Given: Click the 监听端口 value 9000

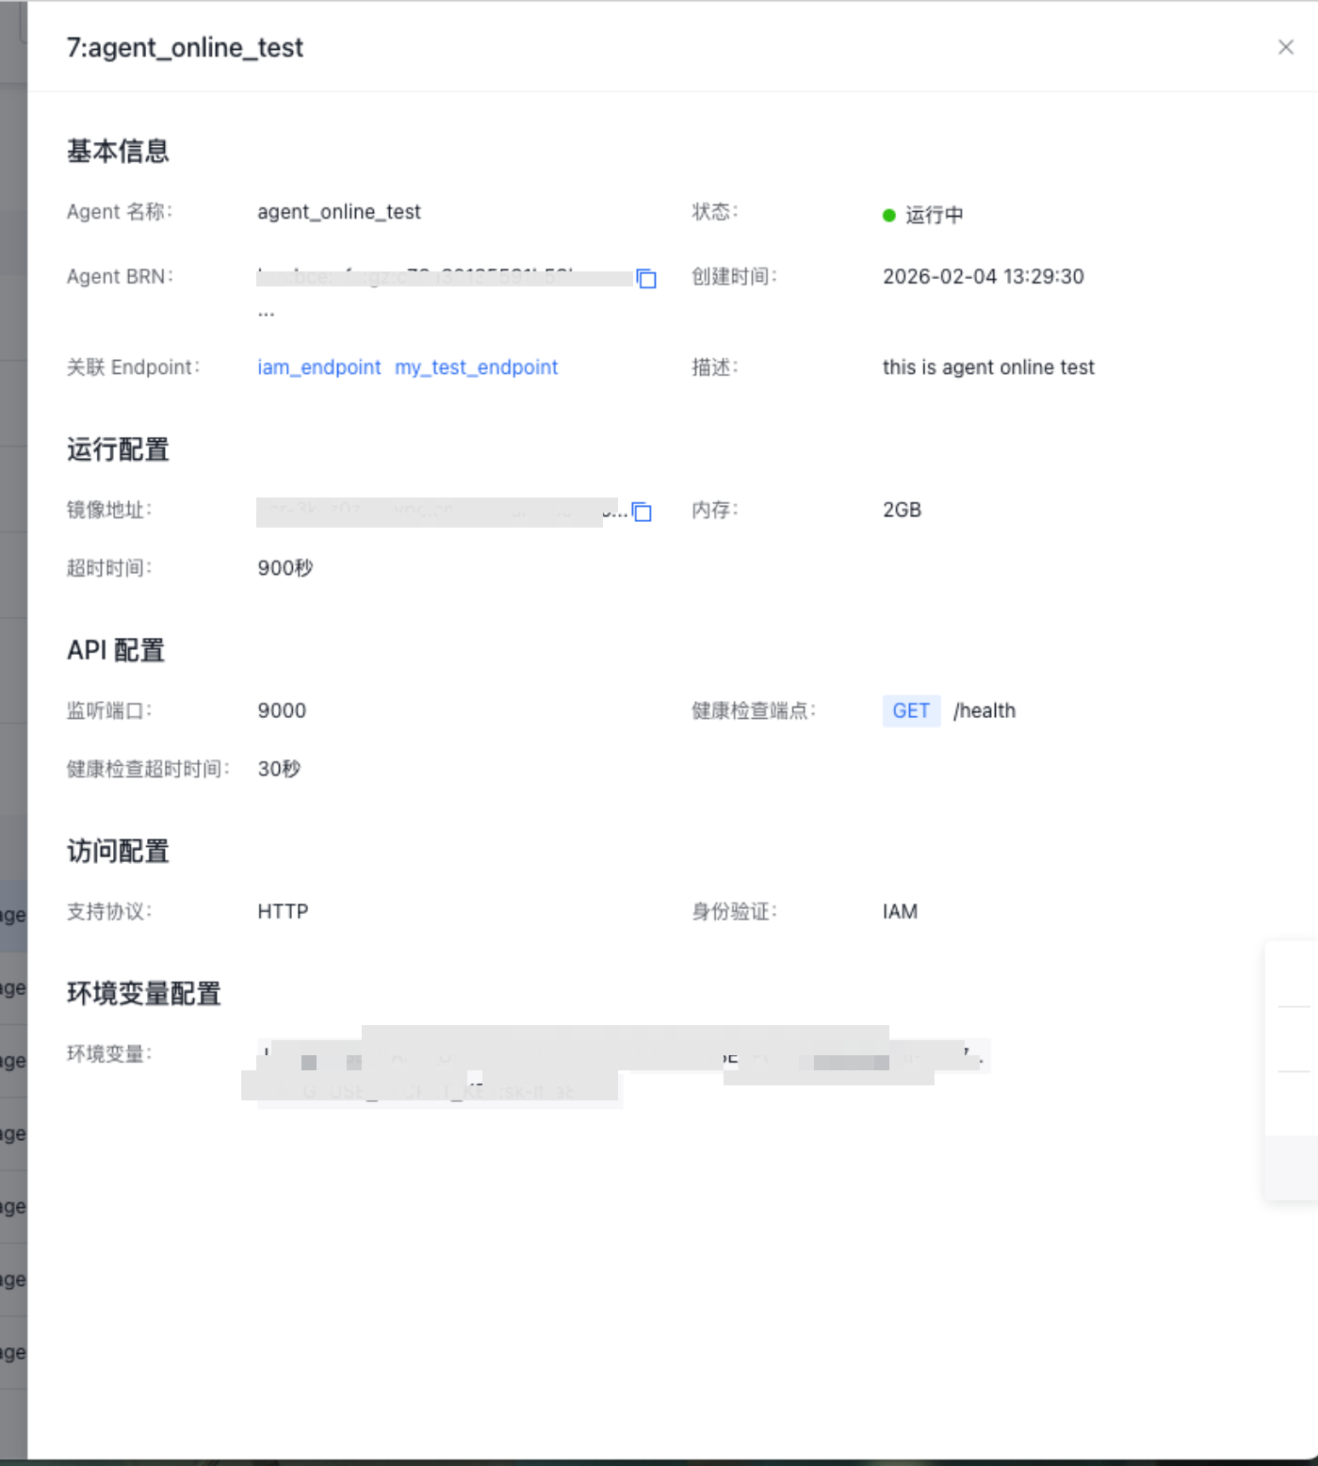Looking at the screenshot, I should (x=282, y=711).
